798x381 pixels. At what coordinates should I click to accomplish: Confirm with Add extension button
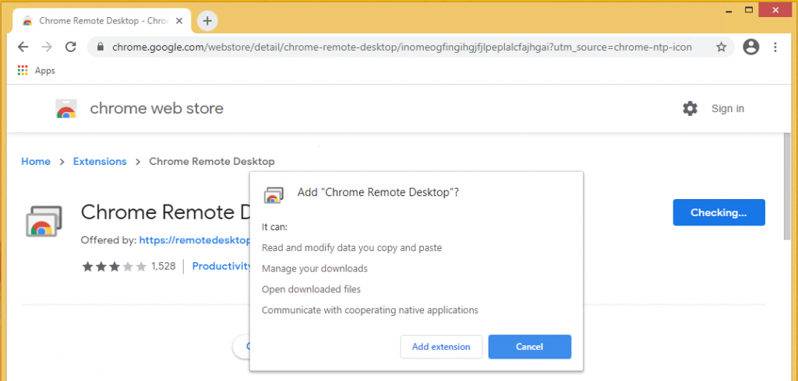point(441,347)
